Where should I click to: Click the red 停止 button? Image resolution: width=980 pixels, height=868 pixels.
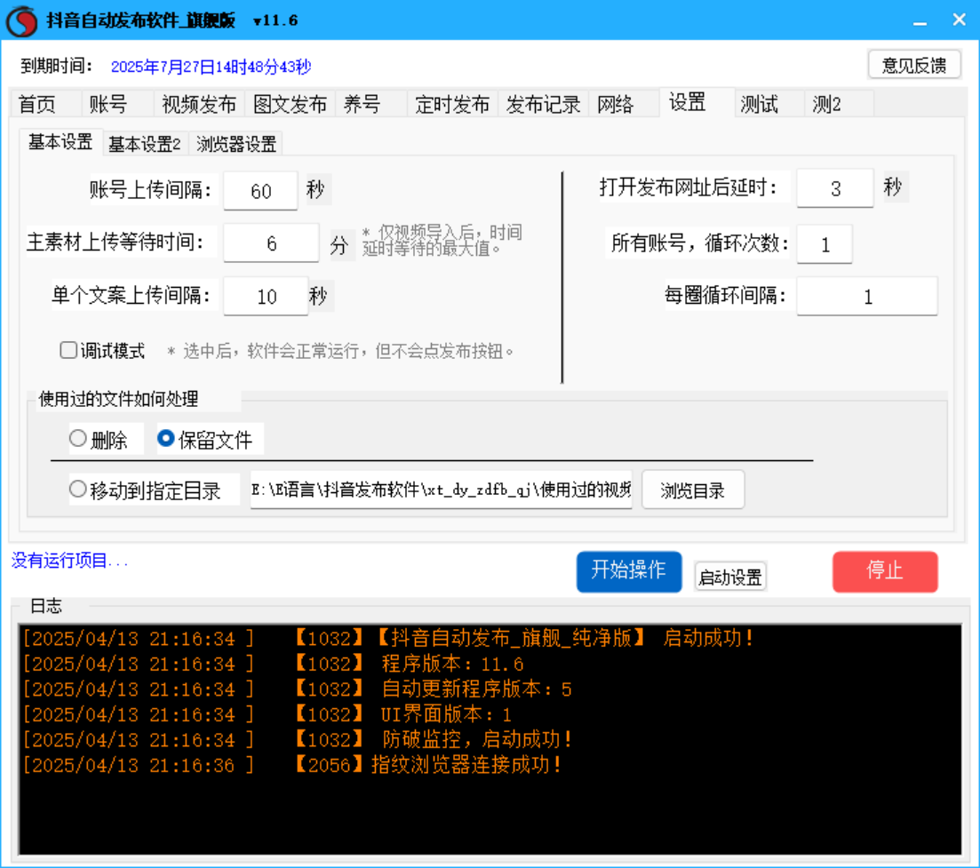pyautogui.click(x=884, y=571)
